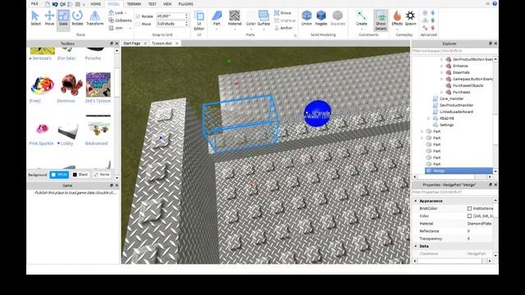525x295 pixels.
Task: Open the help icon in the ribbon corner
Action: 495,3
